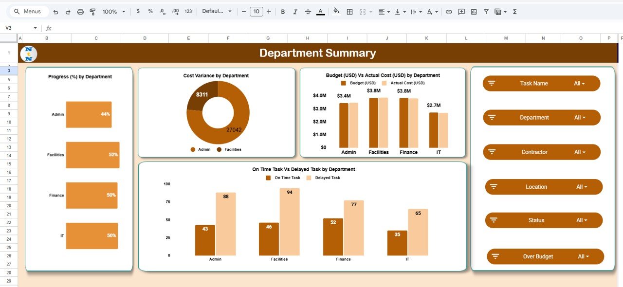Apply the Percent format icon
The image size is (623, 287).
coord(149,11)
